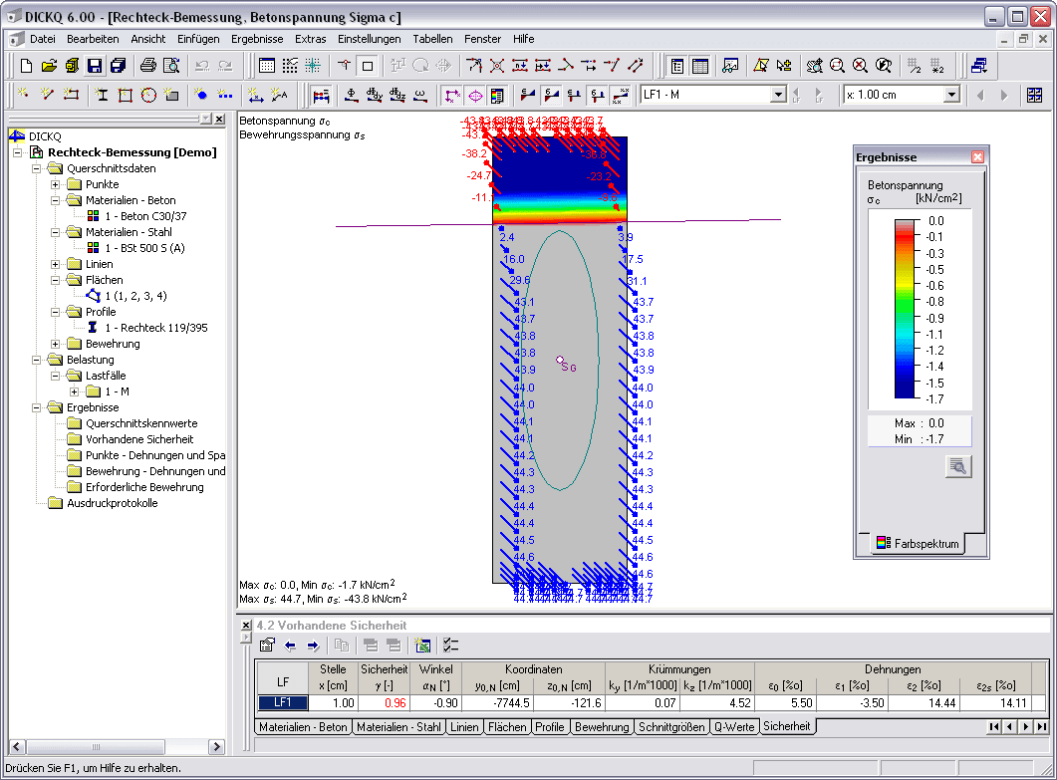Click the I-beam profile tool icon
The height and width of the screenshot is (780, 1057).
102,95
